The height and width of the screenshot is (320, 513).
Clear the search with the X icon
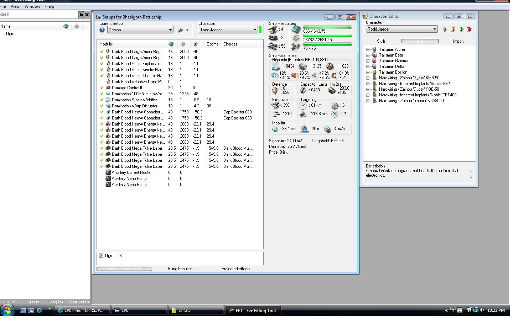(87, 15)
